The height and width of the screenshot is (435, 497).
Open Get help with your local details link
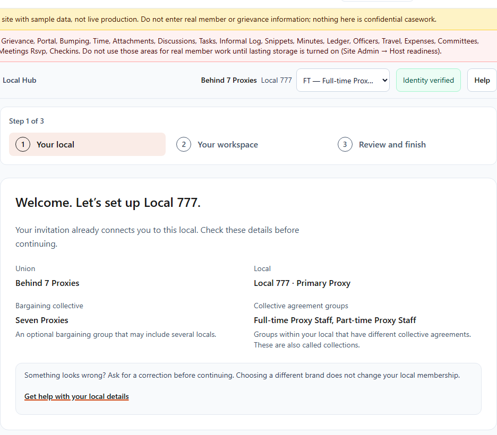pyautogui.click(x=76, y=396)
